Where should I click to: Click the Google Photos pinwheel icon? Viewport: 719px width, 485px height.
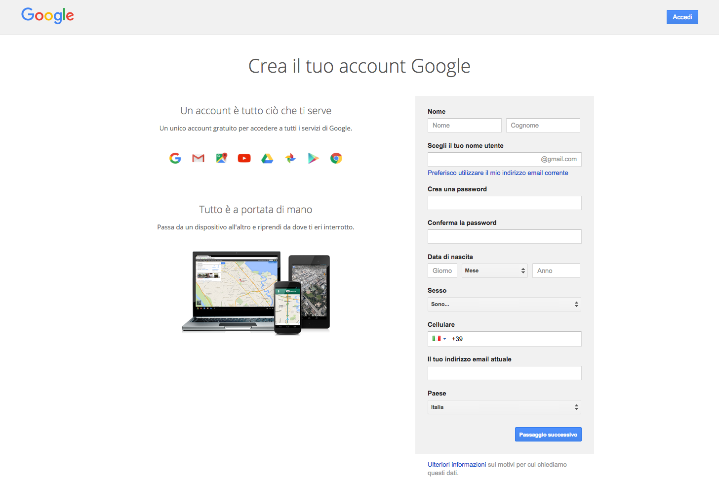pos(290,158)
